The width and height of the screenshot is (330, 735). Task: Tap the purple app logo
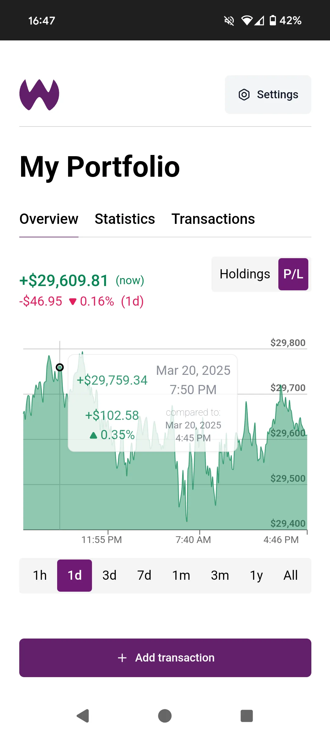coord(39,95)
